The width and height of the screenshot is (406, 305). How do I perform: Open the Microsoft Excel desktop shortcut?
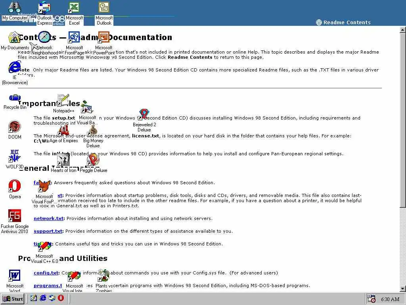(74, 14)
